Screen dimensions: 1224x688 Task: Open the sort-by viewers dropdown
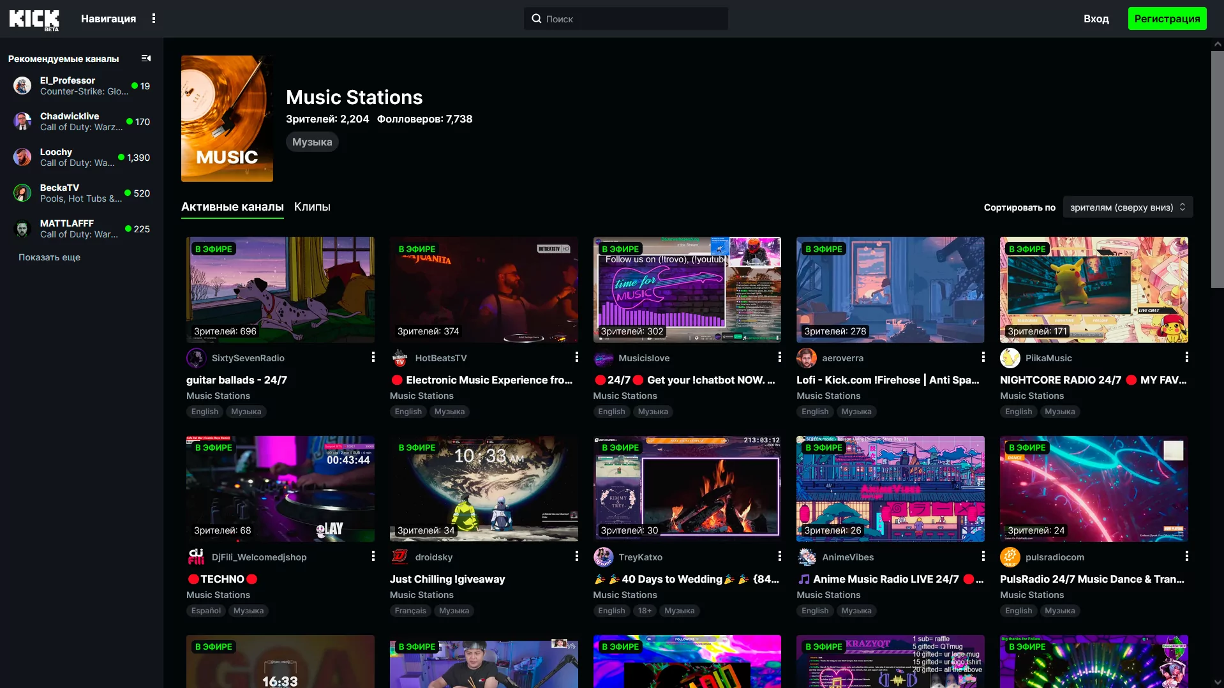[1128, 207]
